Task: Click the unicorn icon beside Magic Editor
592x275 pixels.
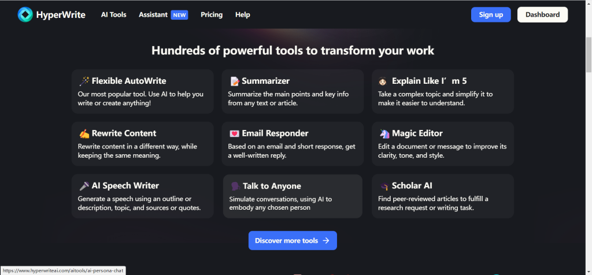Action: coord(384,133)
